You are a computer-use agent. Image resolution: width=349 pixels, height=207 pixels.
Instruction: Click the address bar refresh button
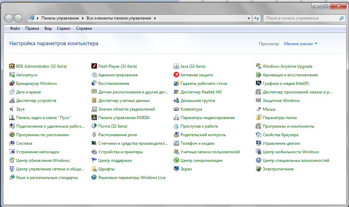[x=257, y=18]
